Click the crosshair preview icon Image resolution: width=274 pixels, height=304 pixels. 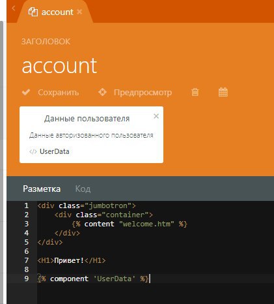point(102,92)
